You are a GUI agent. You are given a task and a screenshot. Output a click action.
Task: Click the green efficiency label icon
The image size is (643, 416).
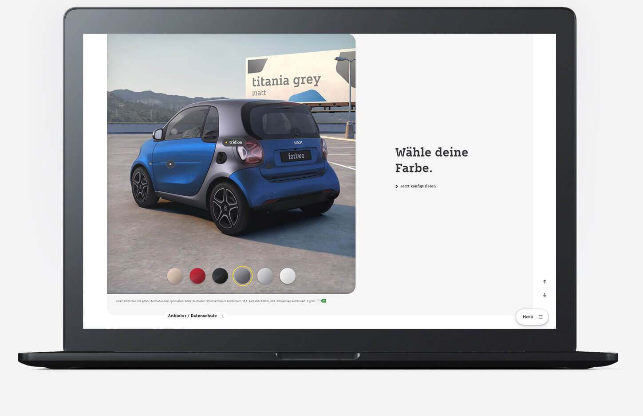point(323,301)
